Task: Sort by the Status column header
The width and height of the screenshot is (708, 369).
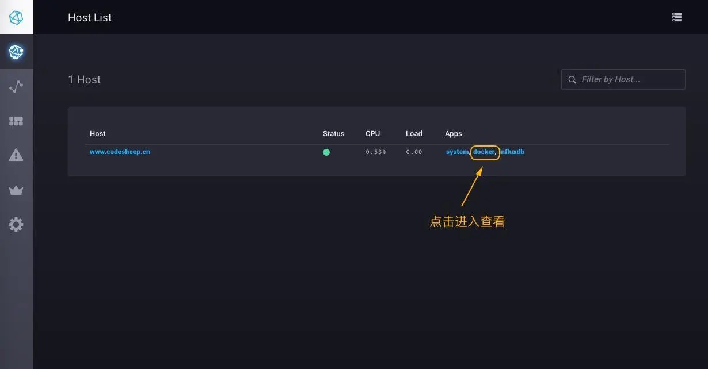Action: pyautogui.click(x=333, y=134)
